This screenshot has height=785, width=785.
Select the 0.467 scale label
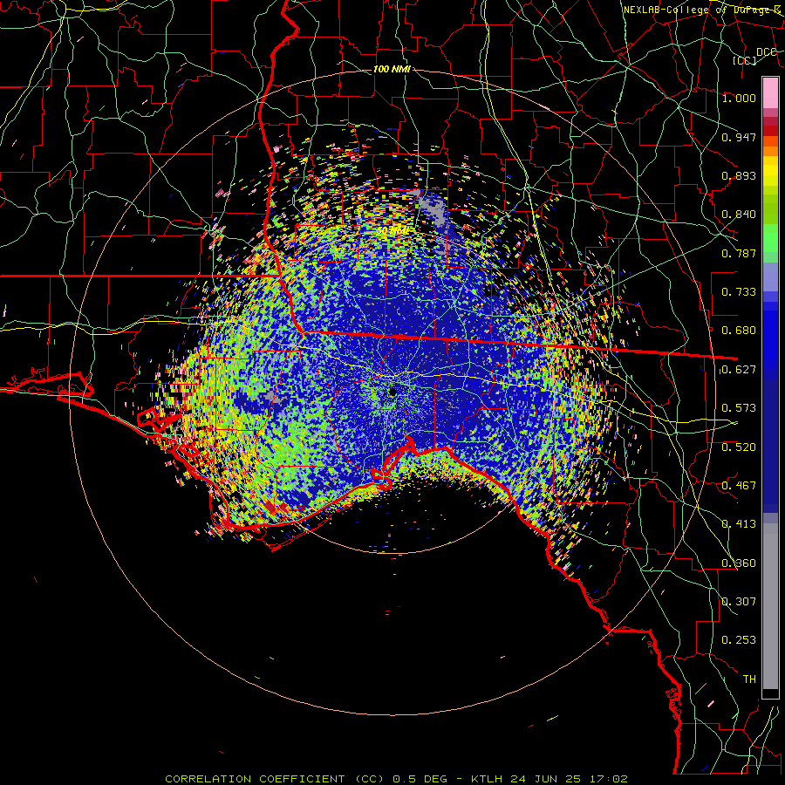point(739,486)
